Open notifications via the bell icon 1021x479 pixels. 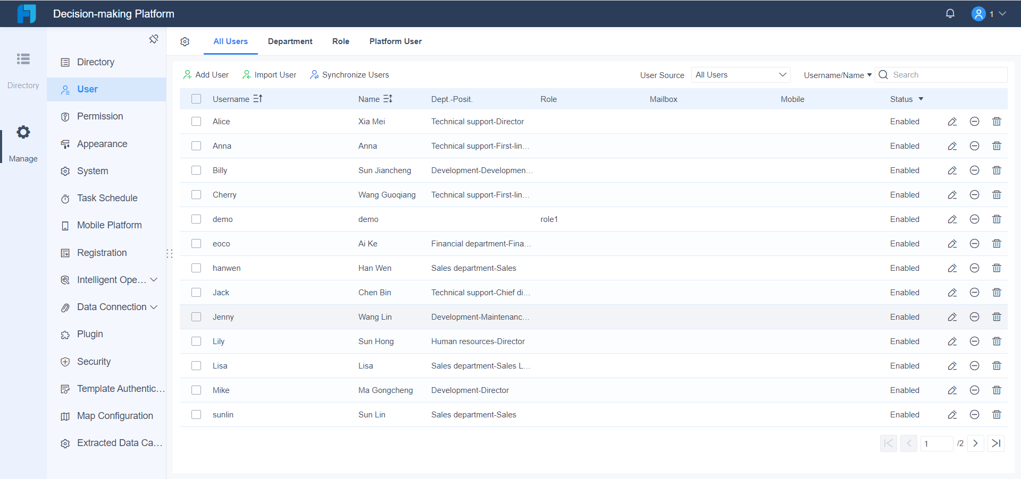[950, 13]
